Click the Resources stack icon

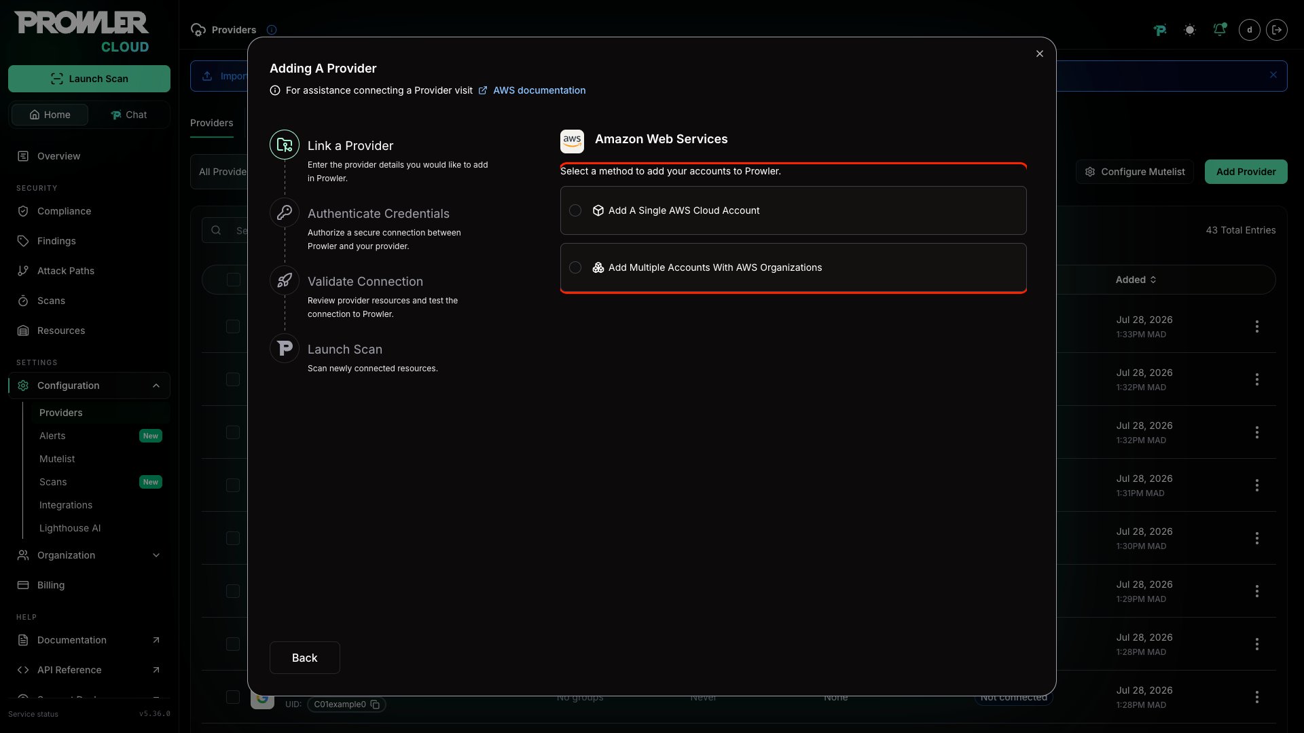23,331
